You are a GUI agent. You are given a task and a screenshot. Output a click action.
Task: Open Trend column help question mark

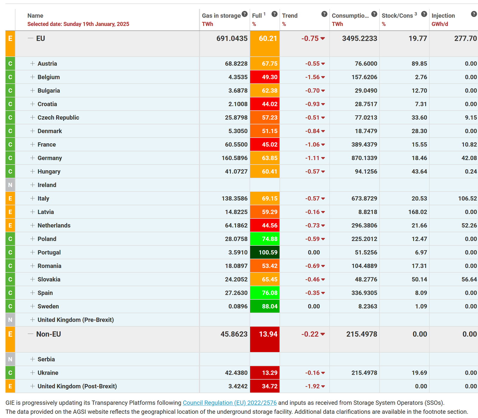click(x=324, y=14)
